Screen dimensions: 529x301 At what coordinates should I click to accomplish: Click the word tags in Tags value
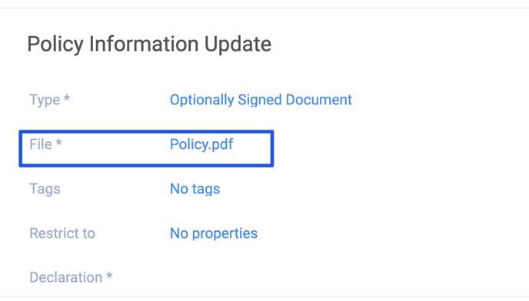206,190
